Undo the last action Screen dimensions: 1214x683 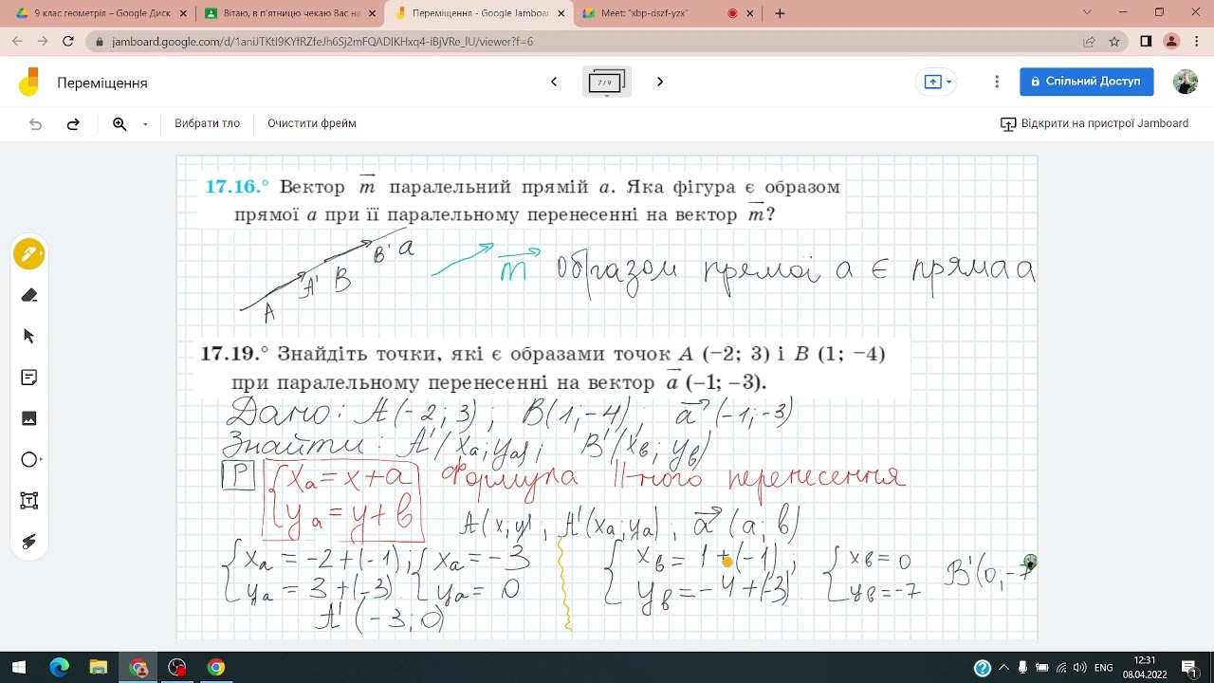tap(36, 123)
